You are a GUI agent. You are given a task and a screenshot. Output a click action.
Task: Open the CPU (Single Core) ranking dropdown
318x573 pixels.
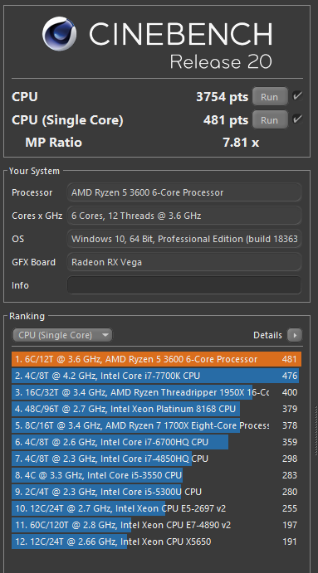point(62,335)
